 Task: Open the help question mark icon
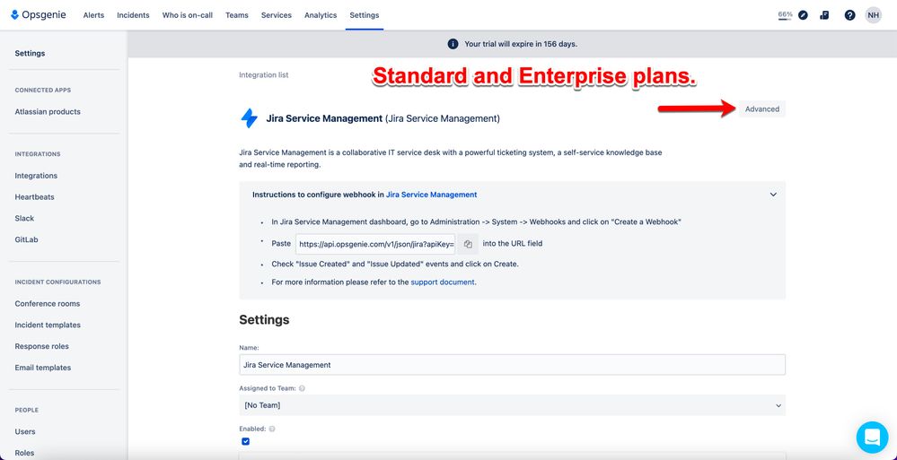[850, 15]
